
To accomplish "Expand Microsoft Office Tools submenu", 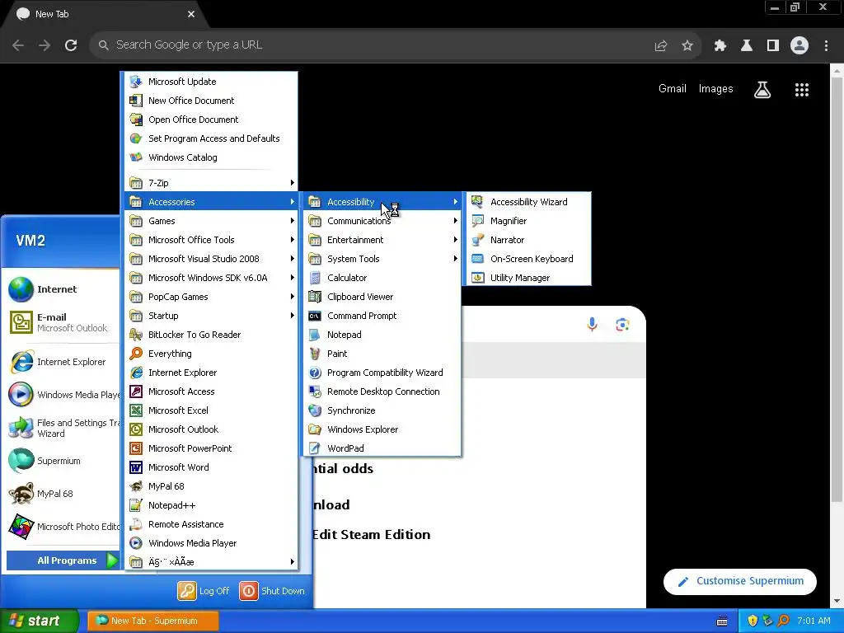I will coord(211,240).
